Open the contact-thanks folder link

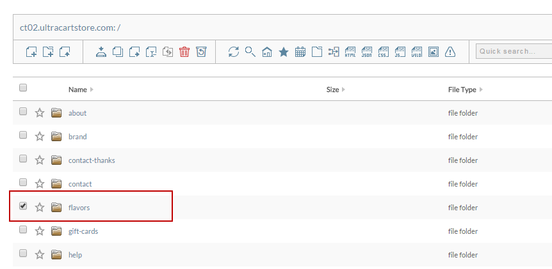pyautogui.click(x=92, y=160)
